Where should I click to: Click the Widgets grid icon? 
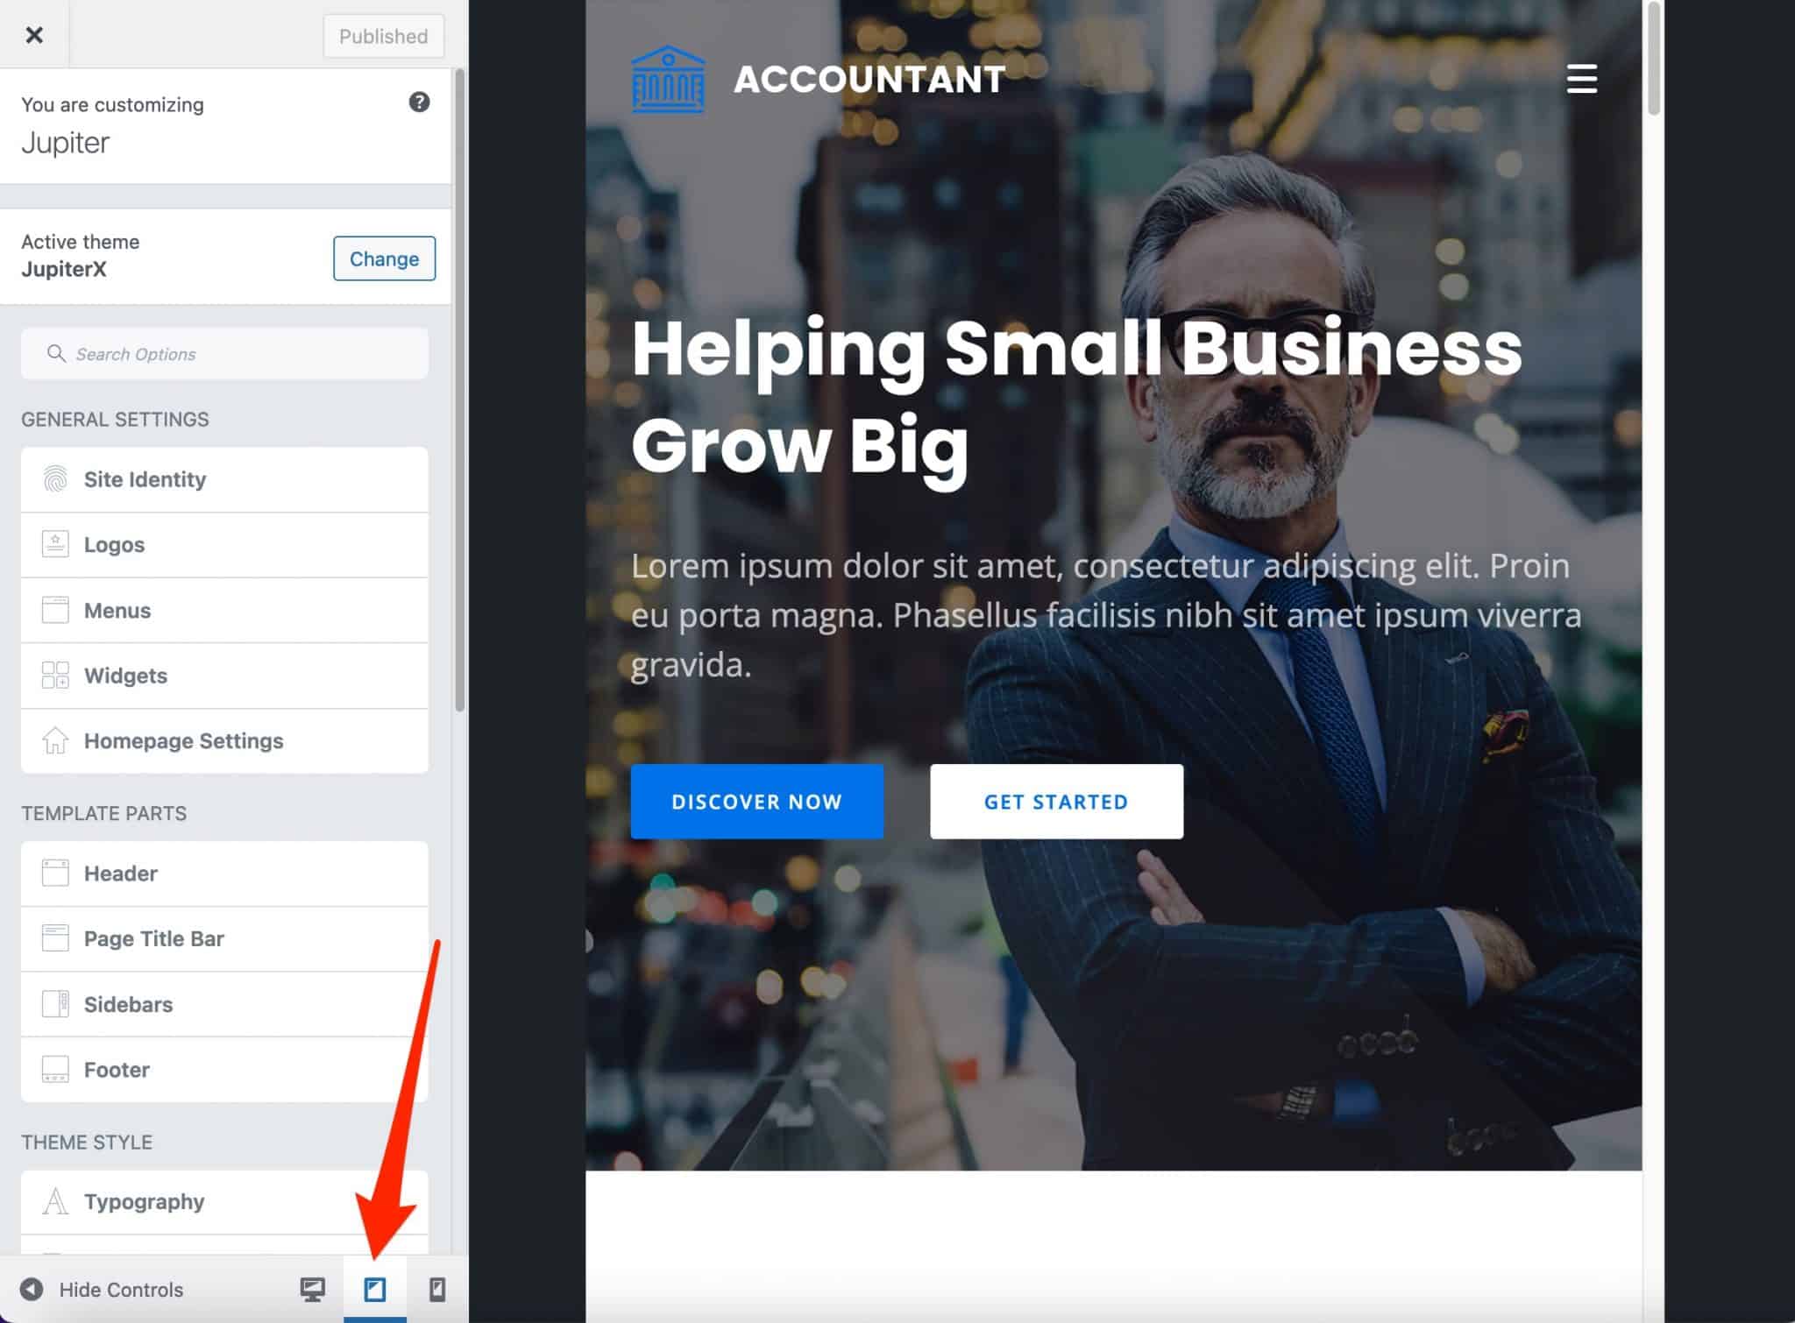pyautogui.click(x=55, y=675)
